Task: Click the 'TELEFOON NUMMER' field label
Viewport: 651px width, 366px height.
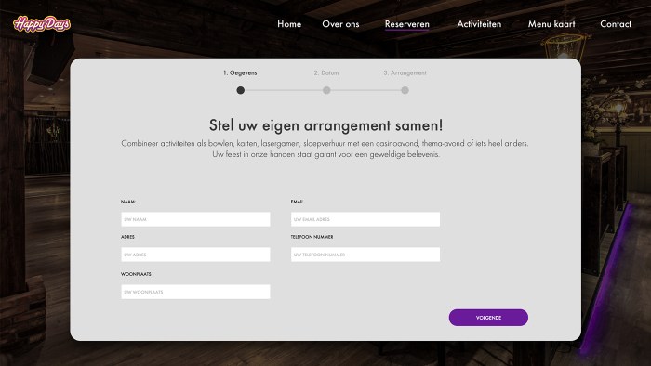Action: (312, 237)
